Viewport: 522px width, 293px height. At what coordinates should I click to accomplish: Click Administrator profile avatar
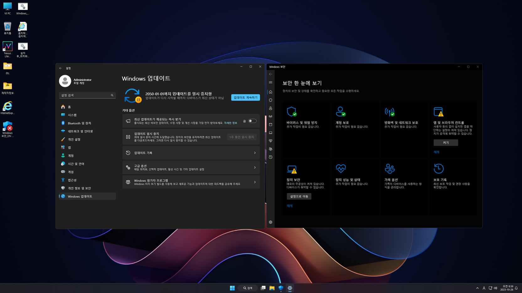pyautogui.click(x=65, y=81)
